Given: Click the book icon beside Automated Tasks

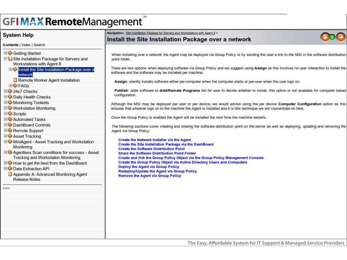Looking at the screenshot, I should tap(10, 119).
